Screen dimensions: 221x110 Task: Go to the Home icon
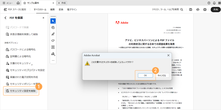pos(18,3)
